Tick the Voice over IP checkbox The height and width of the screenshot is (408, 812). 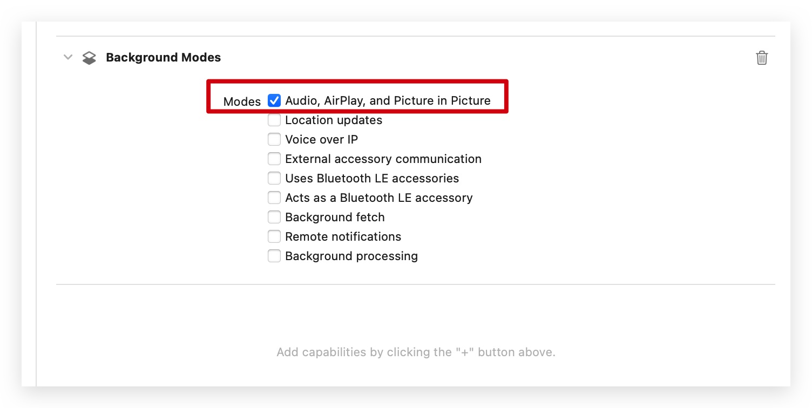coord(274,139)
